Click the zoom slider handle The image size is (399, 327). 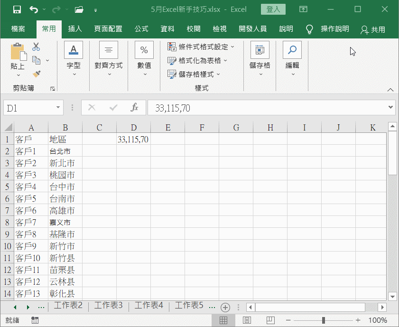point(323,320)
